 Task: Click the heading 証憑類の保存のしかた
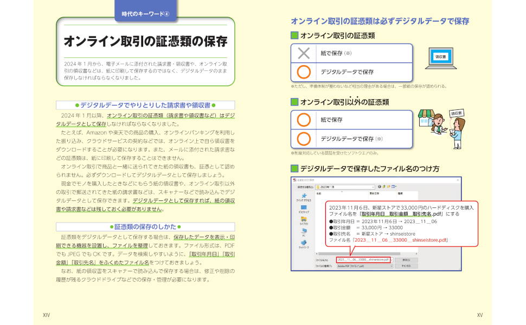tap(145, 227)
